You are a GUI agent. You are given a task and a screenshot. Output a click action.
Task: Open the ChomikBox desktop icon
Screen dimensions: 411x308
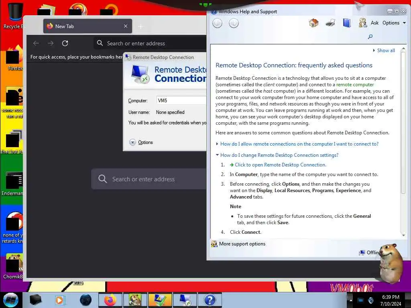13,266
